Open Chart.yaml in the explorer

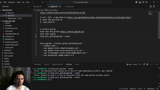[9, 31]
